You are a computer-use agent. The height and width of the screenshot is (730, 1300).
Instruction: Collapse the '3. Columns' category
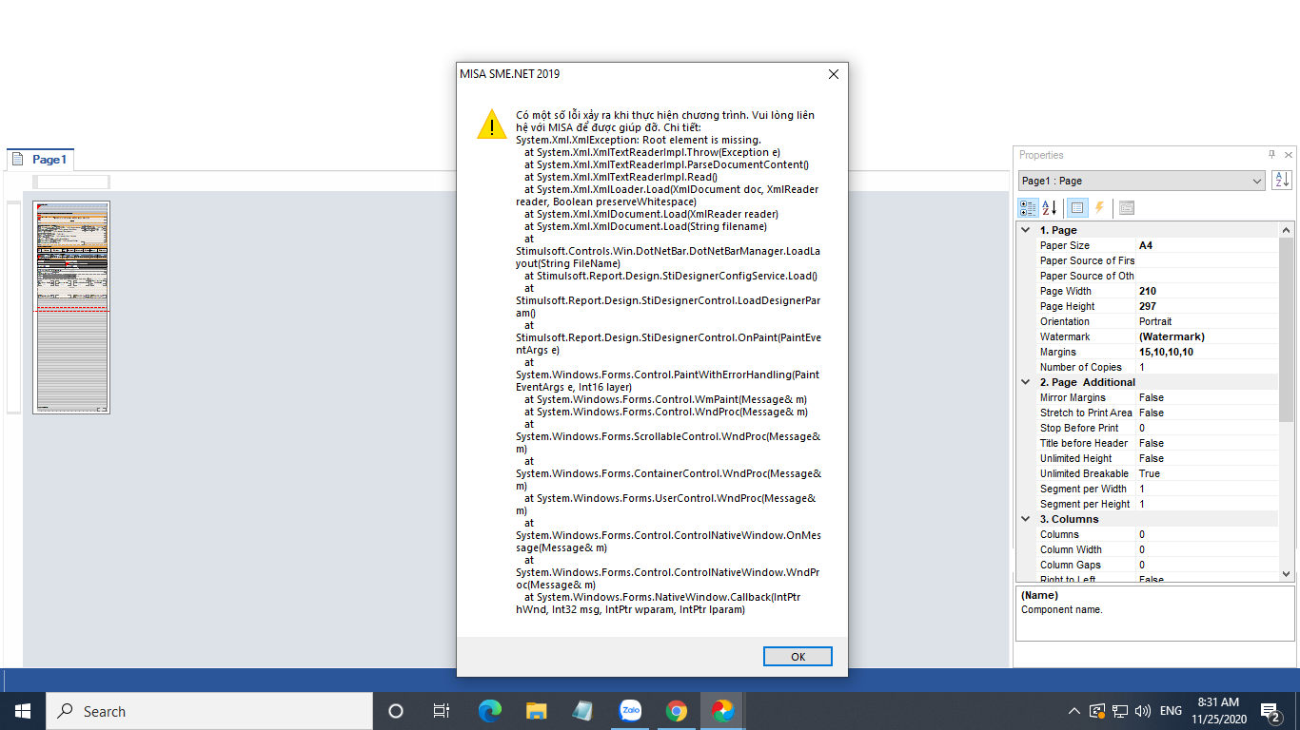(x=1026, y=519)
